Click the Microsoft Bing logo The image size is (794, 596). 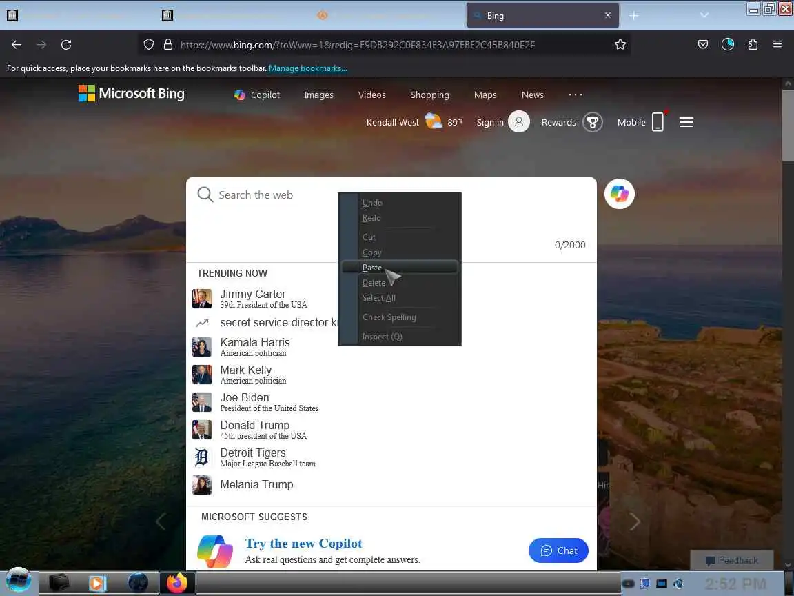tap(132, 93)
